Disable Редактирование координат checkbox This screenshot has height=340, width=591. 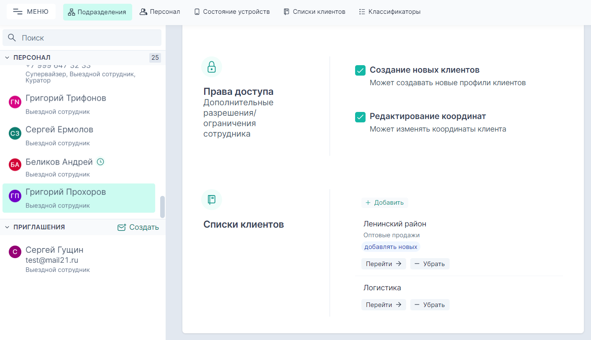point(360,117)
